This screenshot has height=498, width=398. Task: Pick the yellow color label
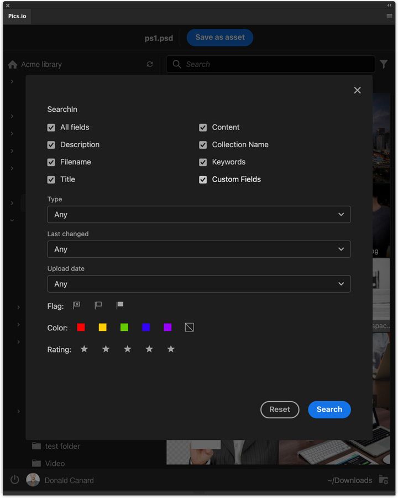click(x=102, y=327)
